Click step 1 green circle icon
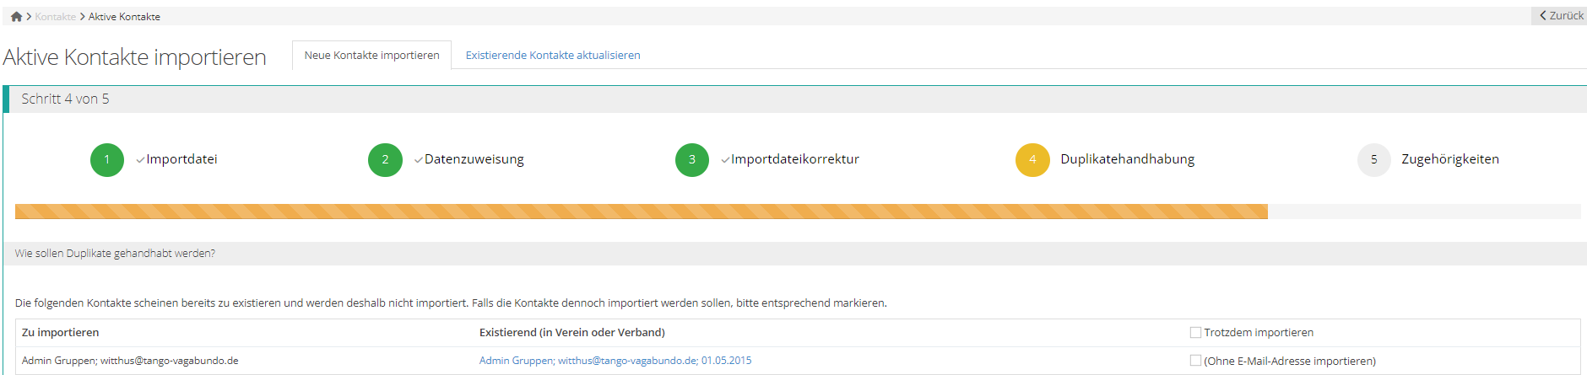Viewport: 1587px width, 375px height. [107, 160]
